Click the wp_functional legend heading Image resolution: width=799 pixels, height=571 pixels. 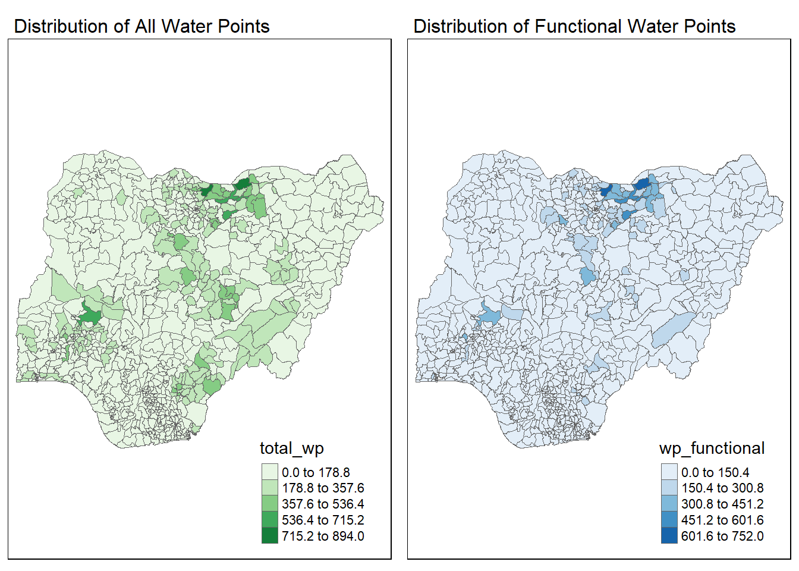pyautogui.click(x=712, y=448)
